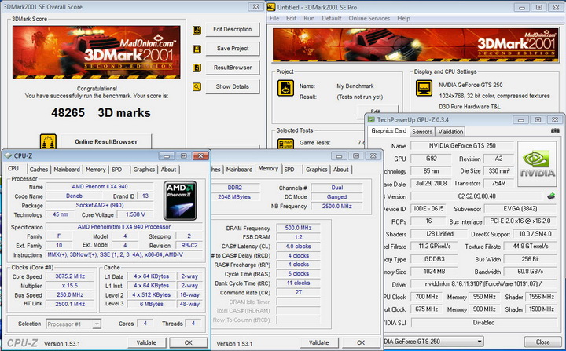Viewport: 566px width, 351px height.
Task: Open the Run menu in 3DMark2001
Action: (309, 18)
